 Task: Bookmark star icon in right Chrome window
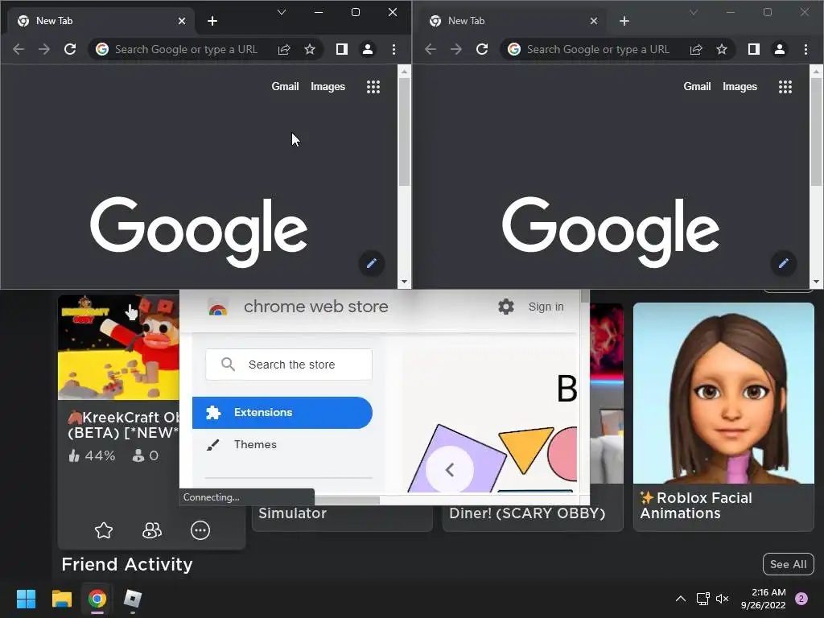click(722, 49)
